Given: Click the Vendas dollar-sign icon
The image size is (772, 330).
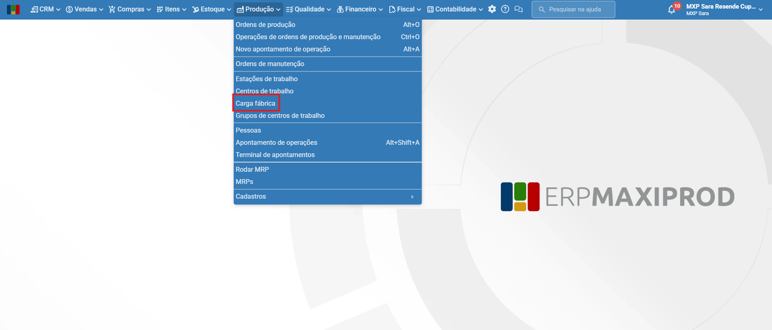Looking at the screenshot, I should coord(69,9).
